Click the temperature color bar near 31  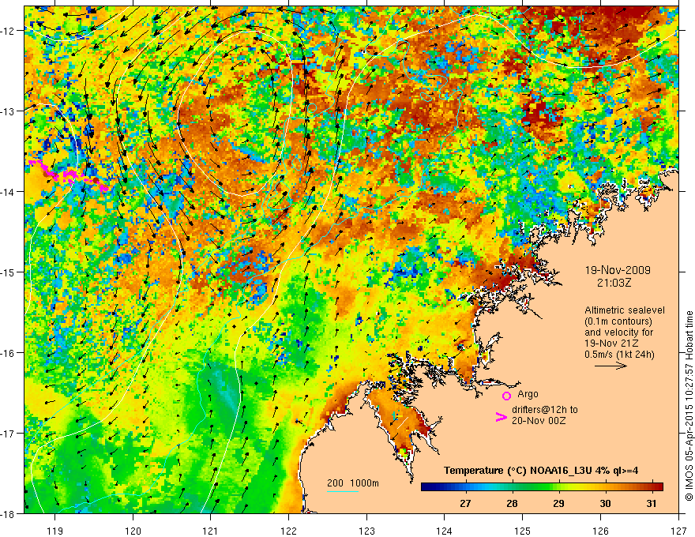[651, 487]
